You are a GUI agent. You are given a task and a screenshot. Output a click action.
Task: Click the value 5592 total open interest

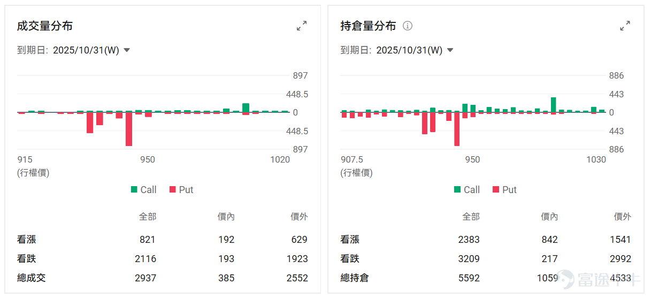tap(469, 278)
